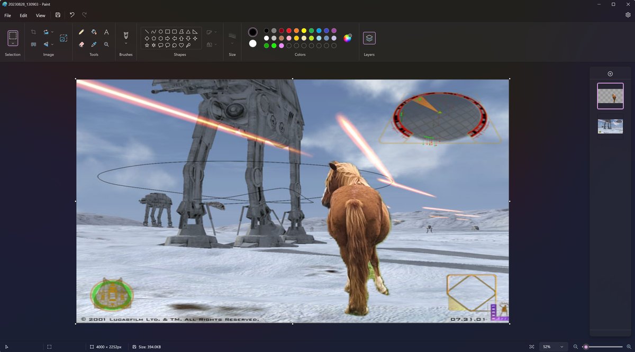Open the File menu
635x352 pixels.
[8, 15]
